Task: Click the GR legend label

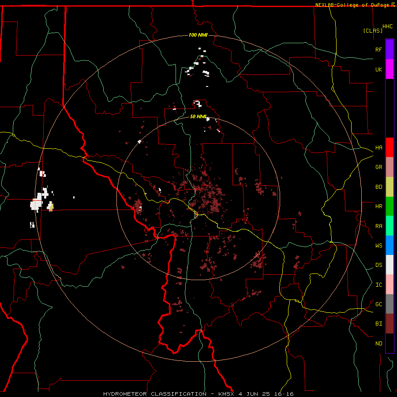Action: point(378,167)
